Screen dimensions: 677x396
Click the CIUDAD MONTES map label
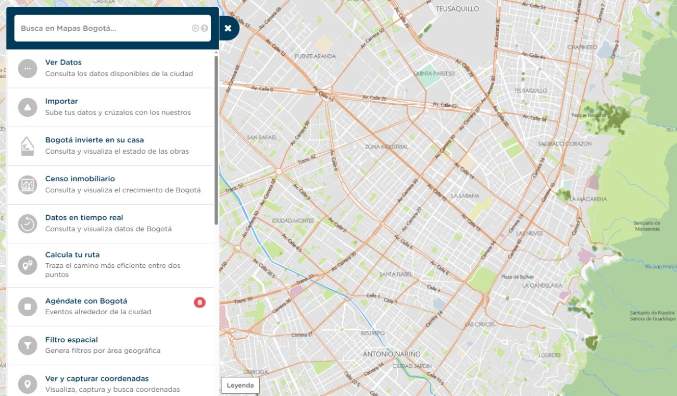coord(293,220)
